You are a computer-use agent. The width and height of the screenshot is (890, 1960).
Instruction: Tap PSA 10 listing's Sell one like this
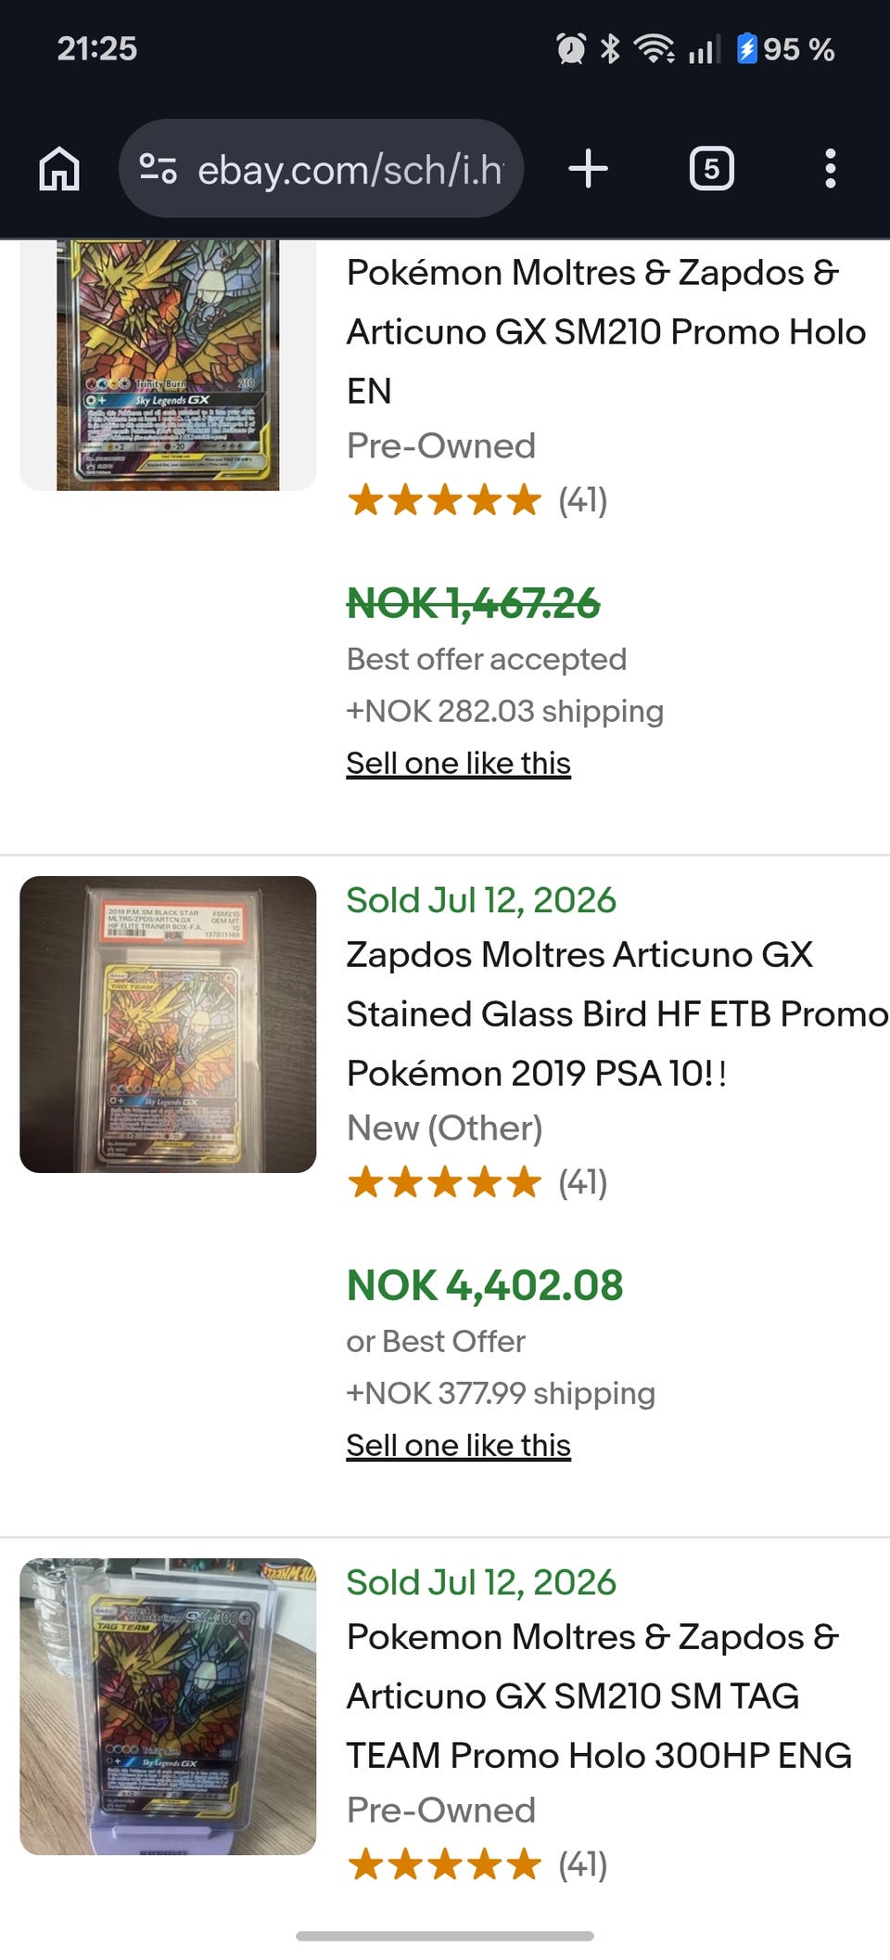[x=458, y=1445]
